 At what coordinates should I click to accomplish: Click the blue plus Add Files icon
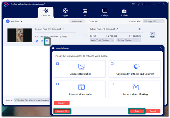[8, 21]
